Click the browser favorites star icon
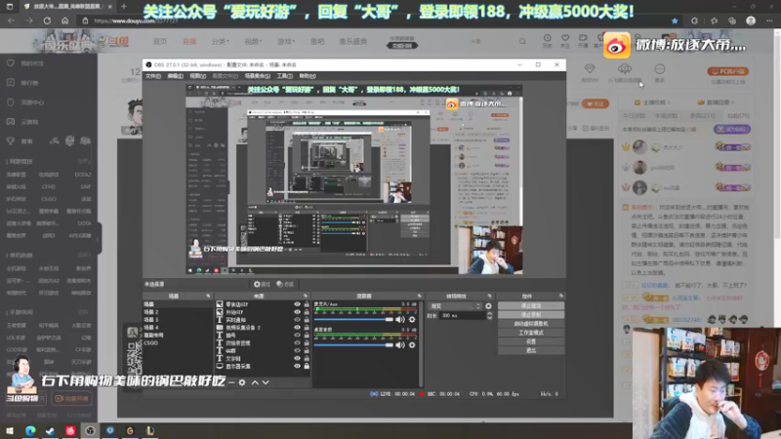This screenshot has height=439, width=781. tap(675, 20)
